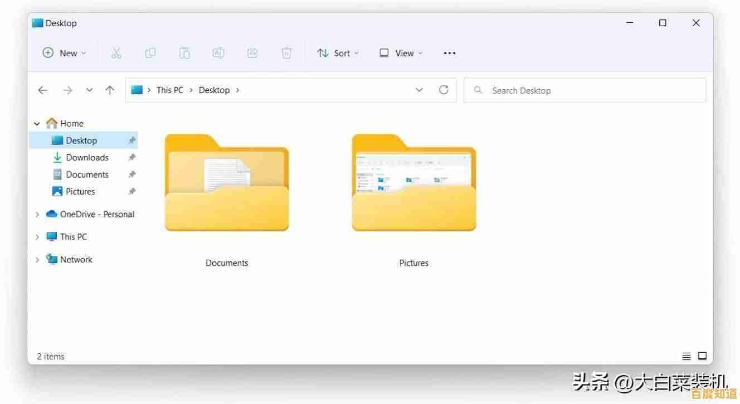Click the New button
Viewport: 740px width, 404px height.
65,53
